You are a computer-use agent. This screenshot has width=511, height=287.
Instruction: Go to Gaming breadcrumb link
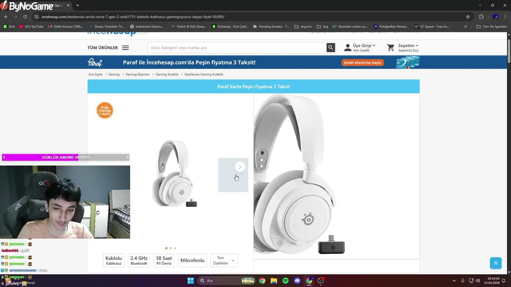click(x=114, y=75)
